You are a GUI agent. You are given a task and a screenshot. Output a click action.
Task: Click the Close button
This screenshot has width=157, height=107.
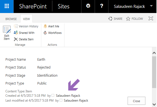136,101
